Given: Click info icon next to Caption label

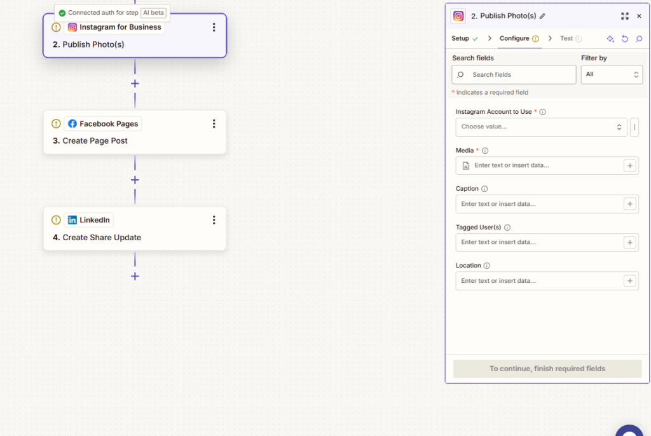Looking at the screenshot, I should click(484, 189).
